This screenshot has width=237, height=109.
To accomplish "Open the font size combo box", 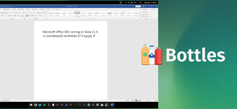I will [x=12, y=13].
